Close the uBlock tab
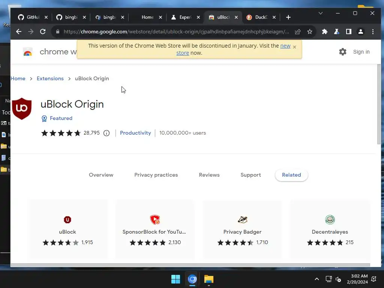384x288 pixels. coord(236,17)
